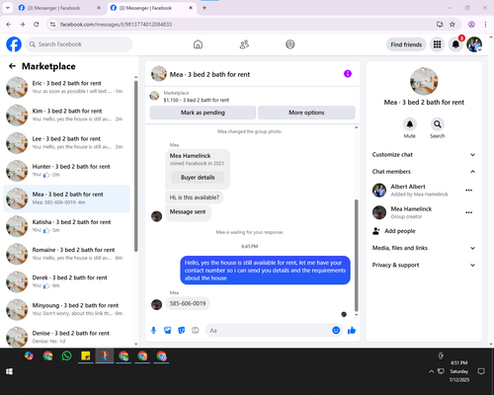Choose a GIF using the GIF icon
This screenshot has height=395, width=494.
point(196,330)
